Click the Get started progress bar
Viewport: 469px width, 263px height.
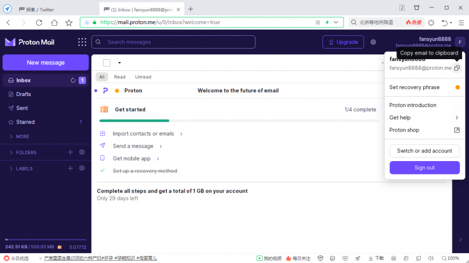click(239, 121)
